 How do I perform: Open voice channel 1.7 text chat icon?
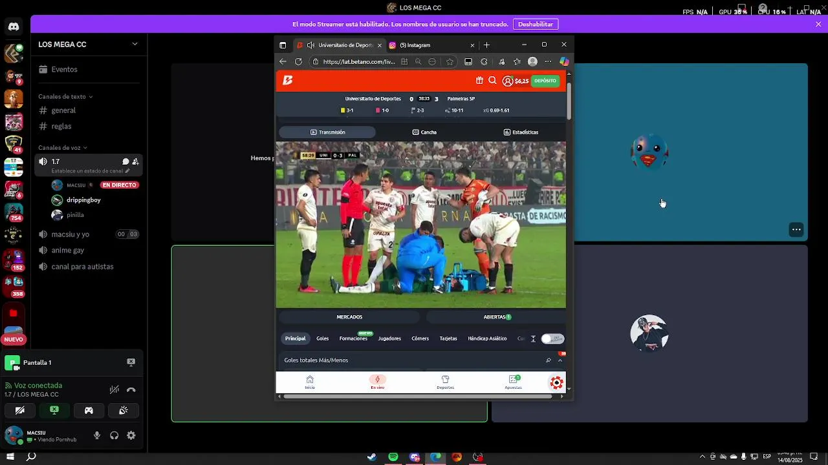pyautogui.click(x=125, y=161)
